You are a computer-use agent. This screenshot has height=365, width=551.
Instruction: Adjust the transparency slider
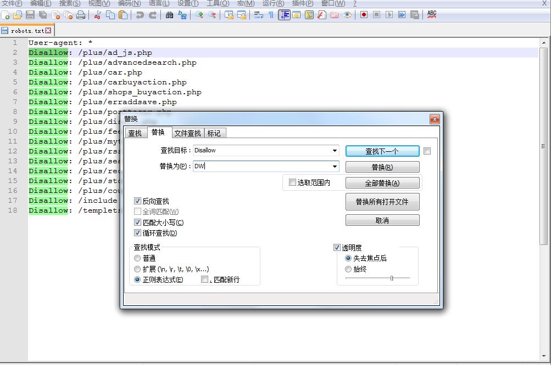click(392, 278)
